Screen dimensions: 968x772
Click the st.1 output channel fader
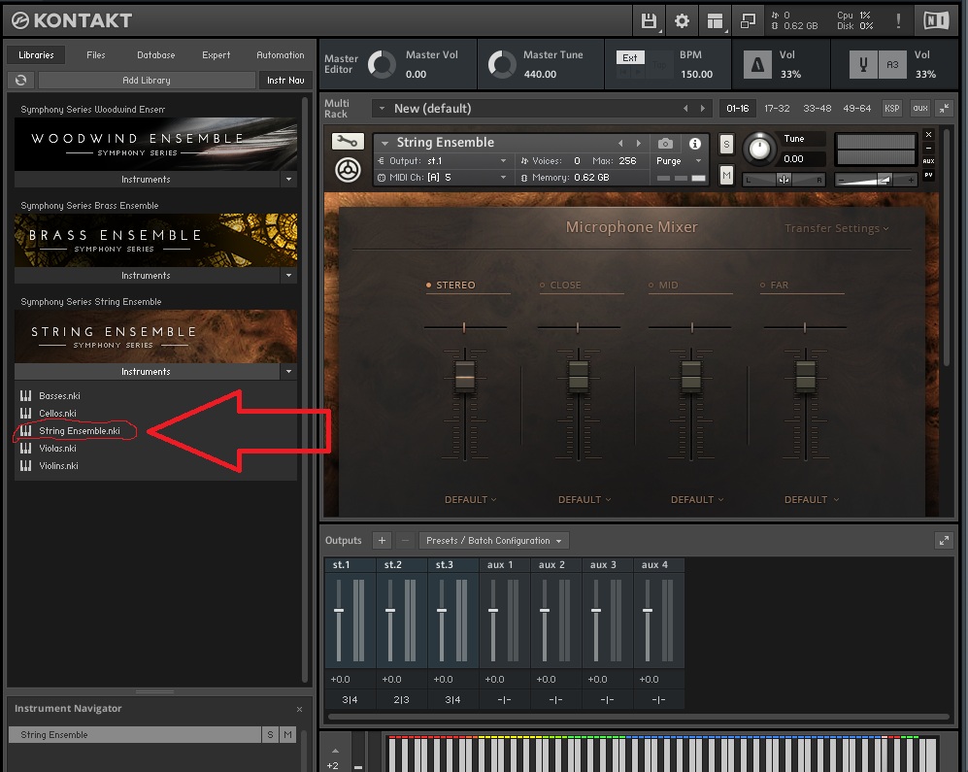tap(339, 610)
